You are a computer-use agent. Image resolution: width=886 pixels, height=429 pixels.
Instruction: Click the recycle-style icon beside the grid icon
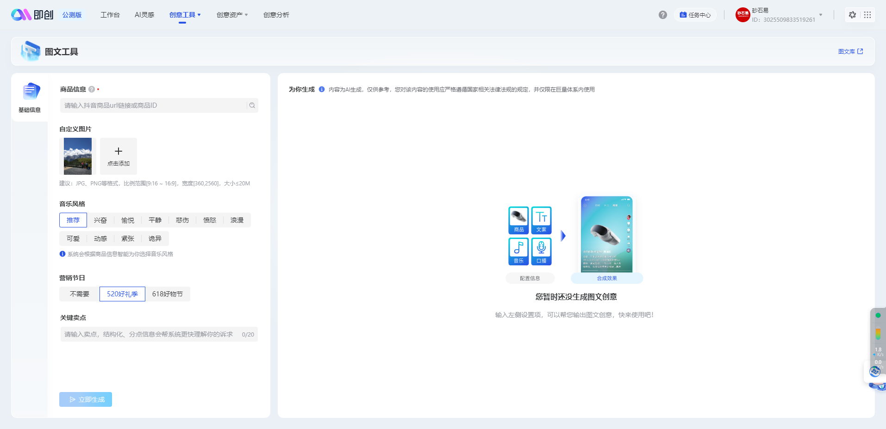(x=852, y=14)
